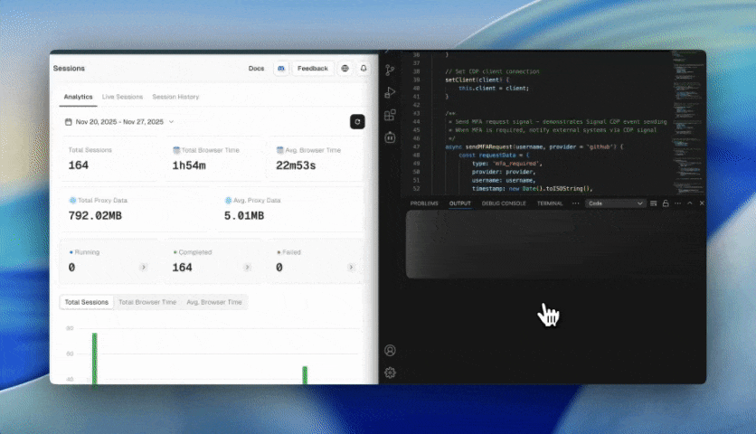Click the 792.02MB Total Proxy Data value

(95, 215)
